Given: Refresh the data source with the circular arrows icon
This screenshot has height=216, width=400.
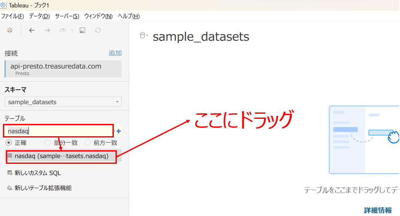Looking at the screenshot, I should click(x=98, y=31).
